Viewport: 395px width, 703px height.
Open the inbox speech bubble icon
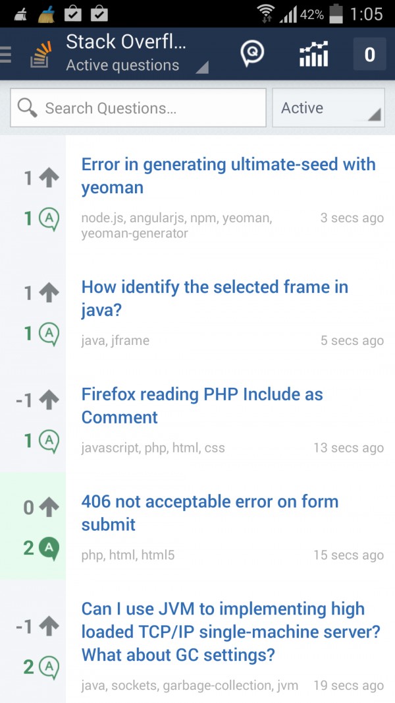(251, 54)
